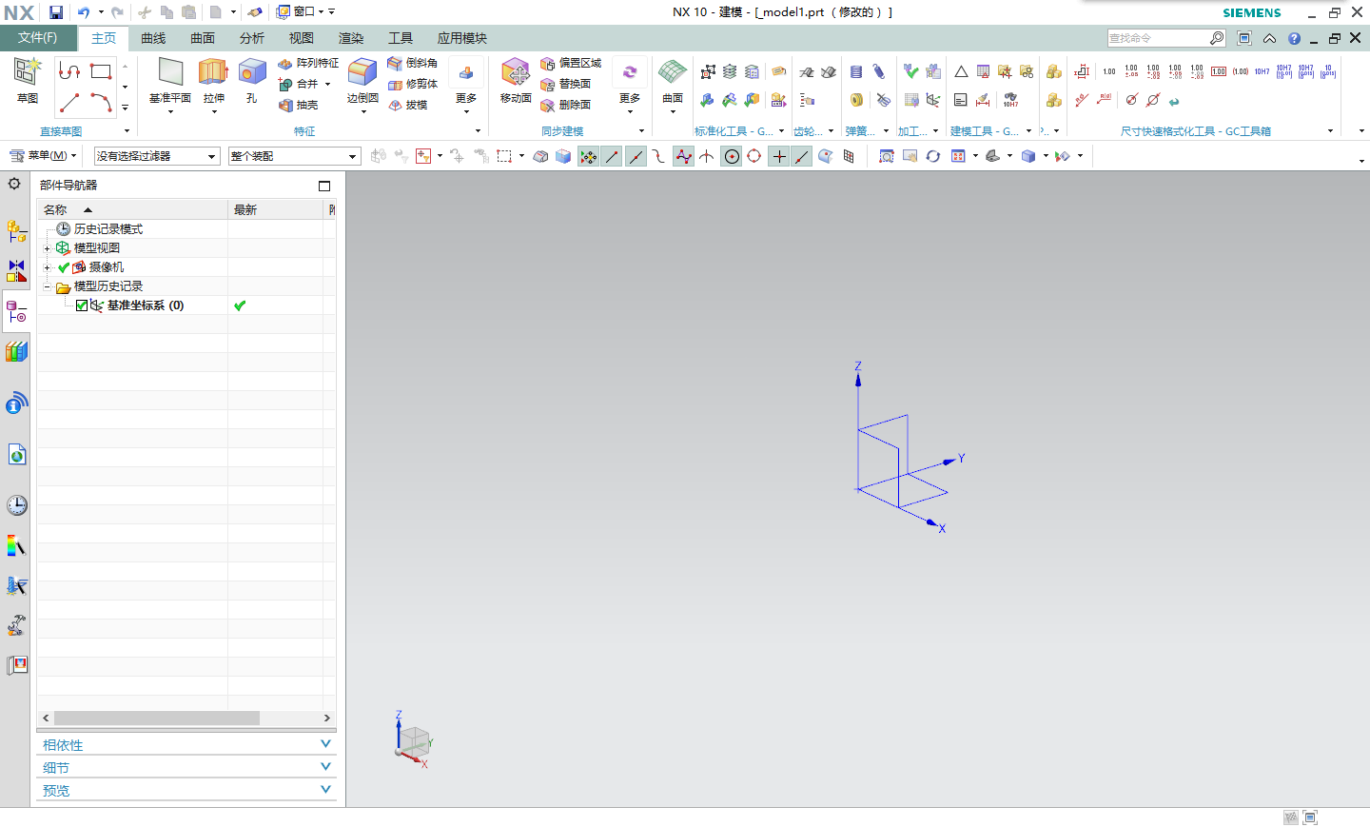The height and width of the screenshot is (827, 1370).
Task: Switch to the 渲染 ribbon tab
Action: (351, 38)
